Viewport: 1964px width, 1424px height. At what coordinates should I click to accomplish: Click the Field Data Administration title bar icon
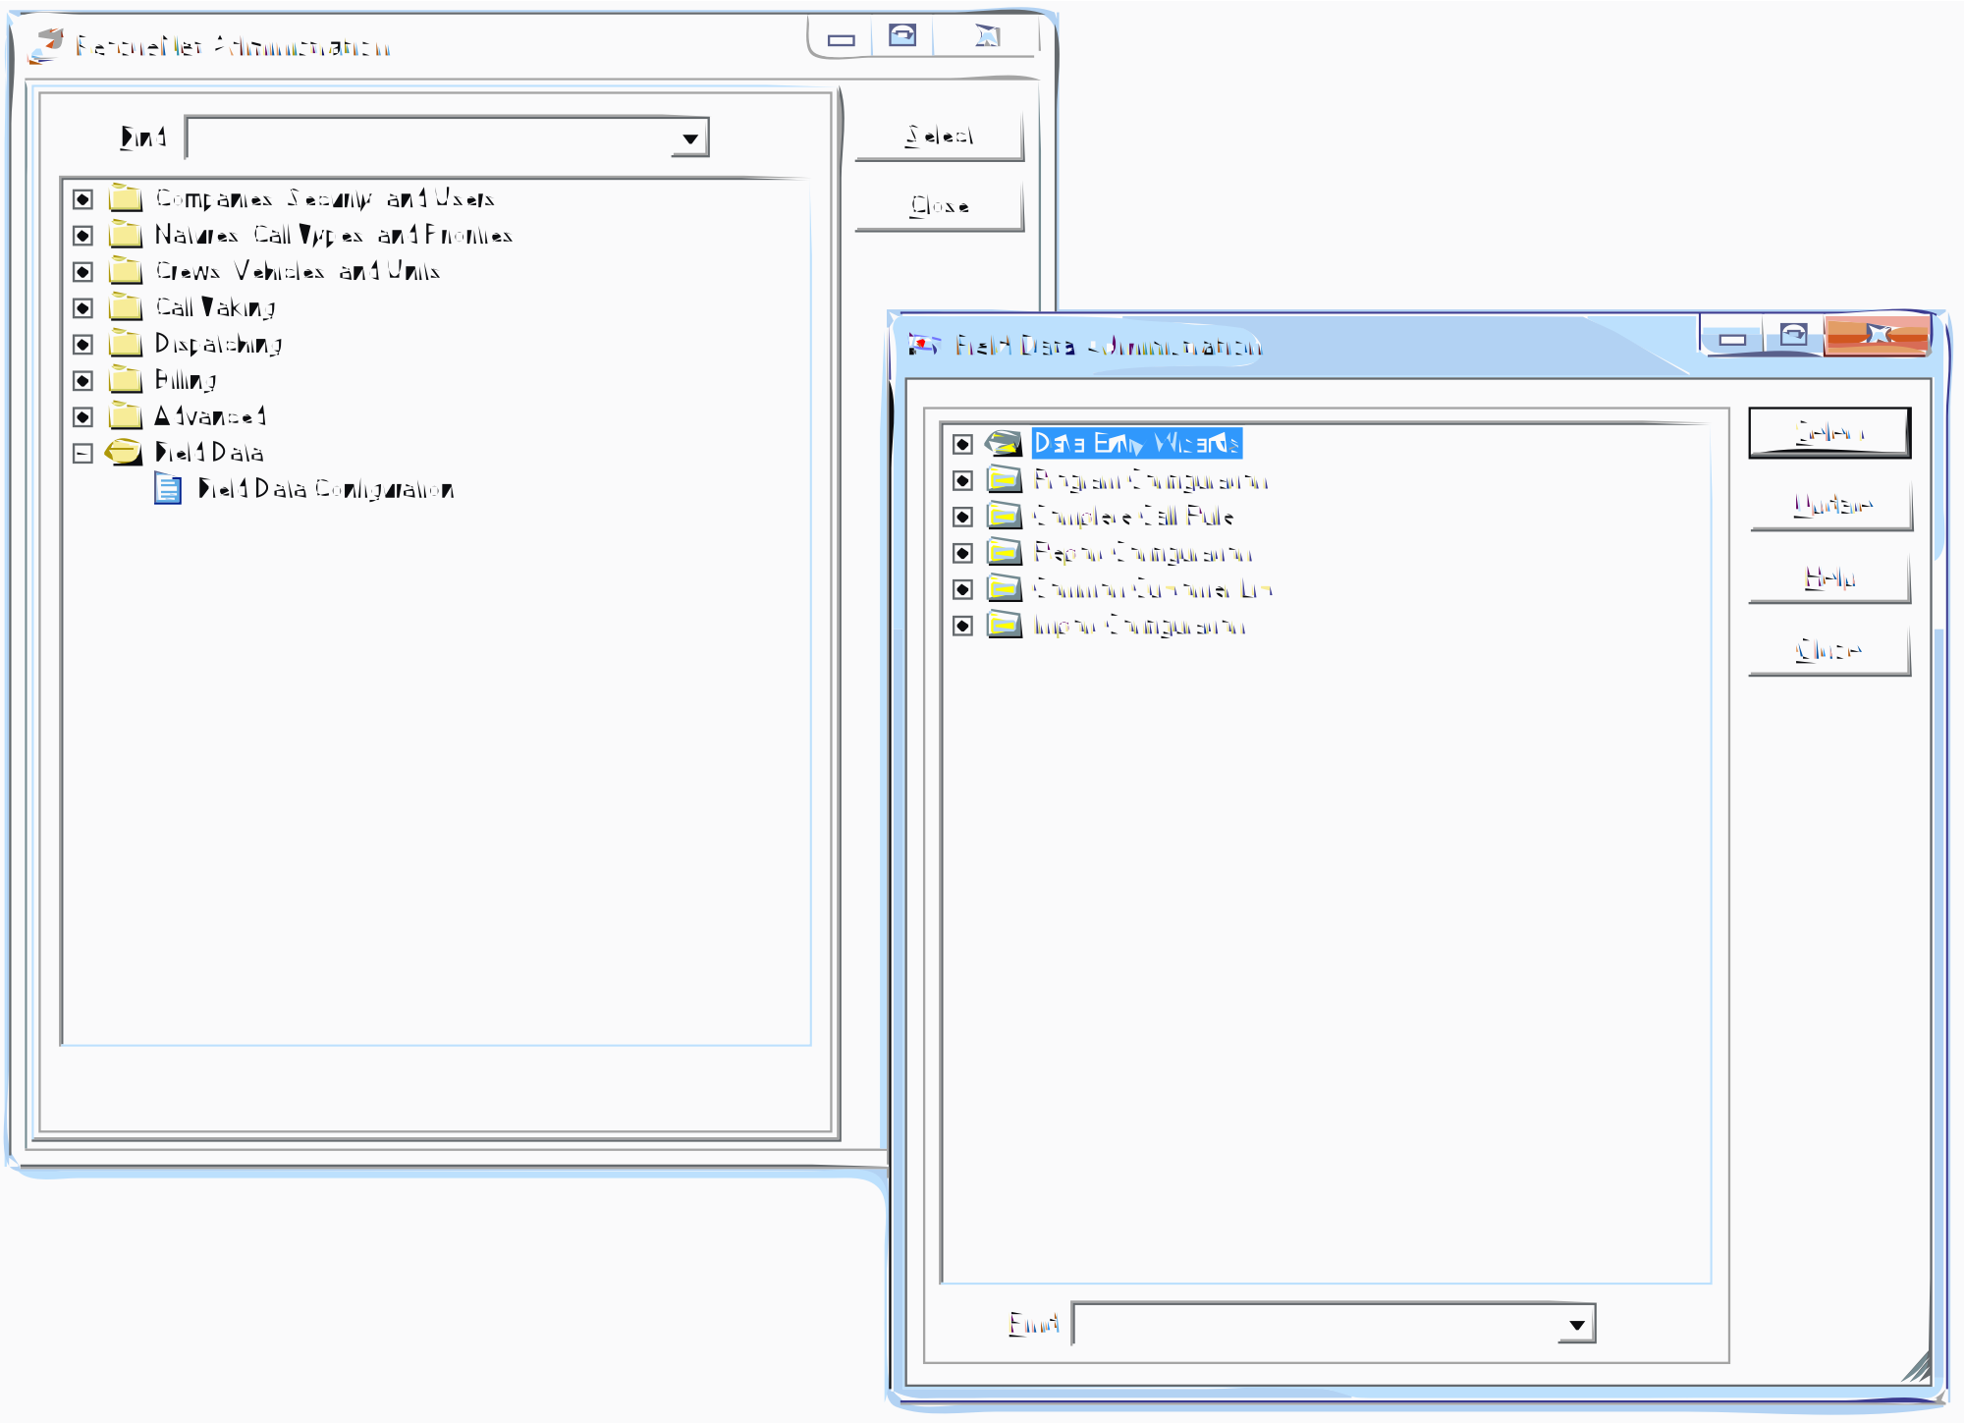[x=922, y=346]
